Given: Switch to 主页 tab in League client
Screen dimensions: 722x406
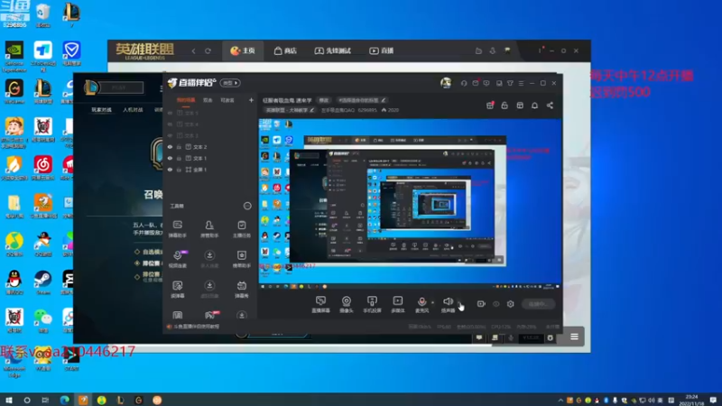Looking at the screenshot, I should click(x=243, y=51).
